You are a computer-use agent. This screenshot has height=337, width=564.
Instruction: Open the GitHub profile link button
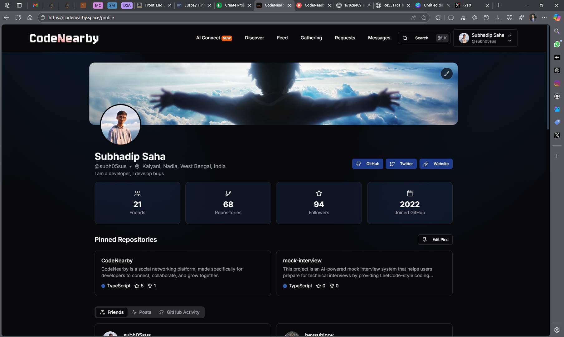pos(367,164)
